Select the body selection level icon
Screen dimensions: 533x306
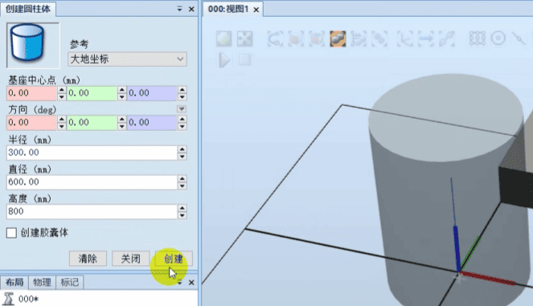tap(317, 39)
